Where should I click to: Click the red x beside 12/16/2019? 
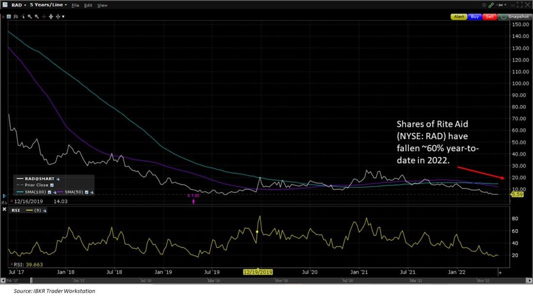pyautogui.click(x=12, y=201)
